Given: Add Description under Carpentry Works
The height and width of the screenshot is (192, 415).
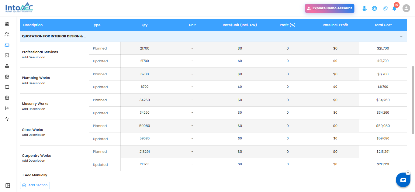Looking at the screenshot, I should tap(33, 161).
